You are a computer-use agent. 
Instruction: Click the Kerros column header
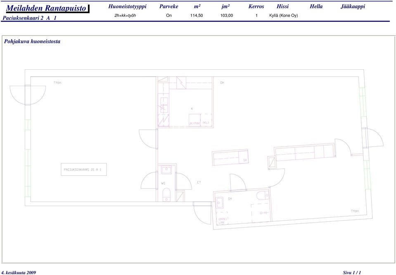point(256,6)
